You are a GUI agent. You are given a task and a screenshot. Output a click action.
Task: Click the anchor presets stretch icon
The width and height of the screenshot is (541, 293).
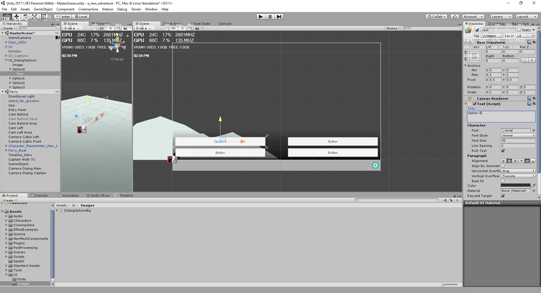pos(475,56)
